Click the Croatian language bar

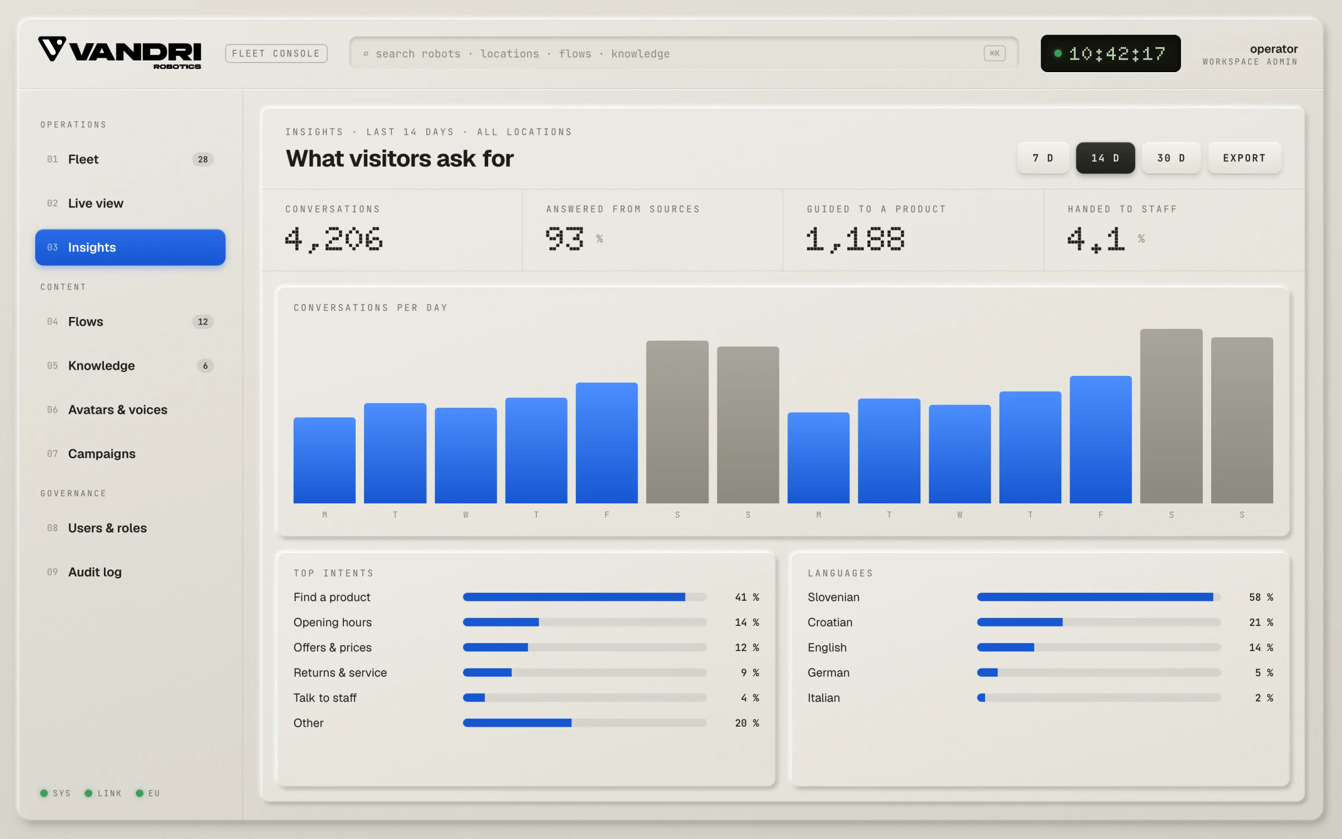[1098, 622]
